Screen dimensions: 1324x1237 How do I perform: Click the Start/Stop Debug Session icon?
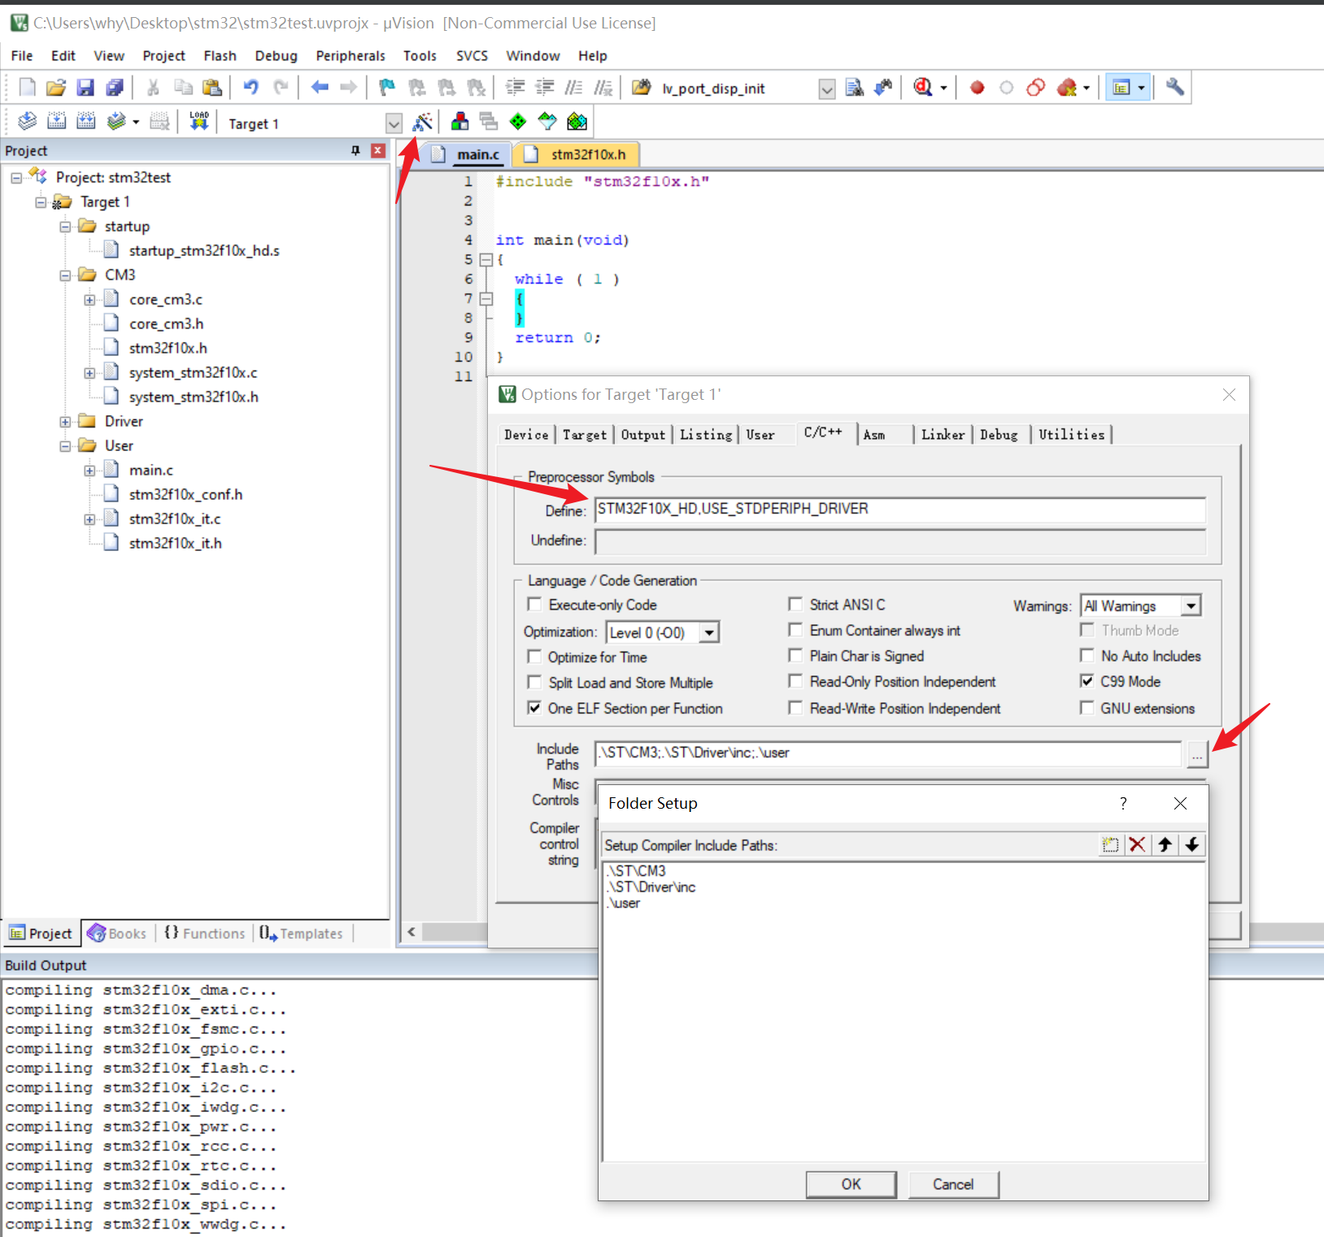tap(924, 88)
